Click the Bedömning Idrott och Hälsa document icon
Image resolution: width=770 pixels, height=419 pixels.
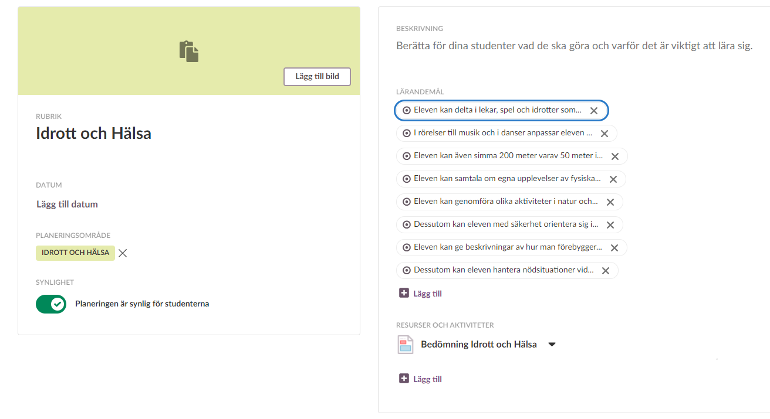(x=406, y=345)
